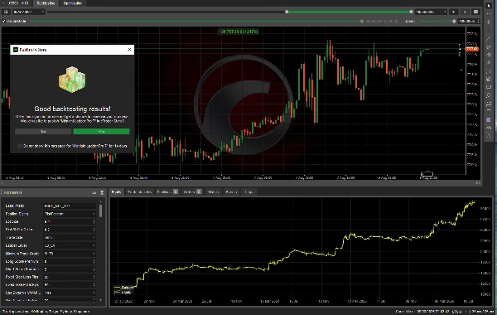Adjust the Risk % Per Trade stepper
This screenshot has height=315, width=497.
(94, 230)
